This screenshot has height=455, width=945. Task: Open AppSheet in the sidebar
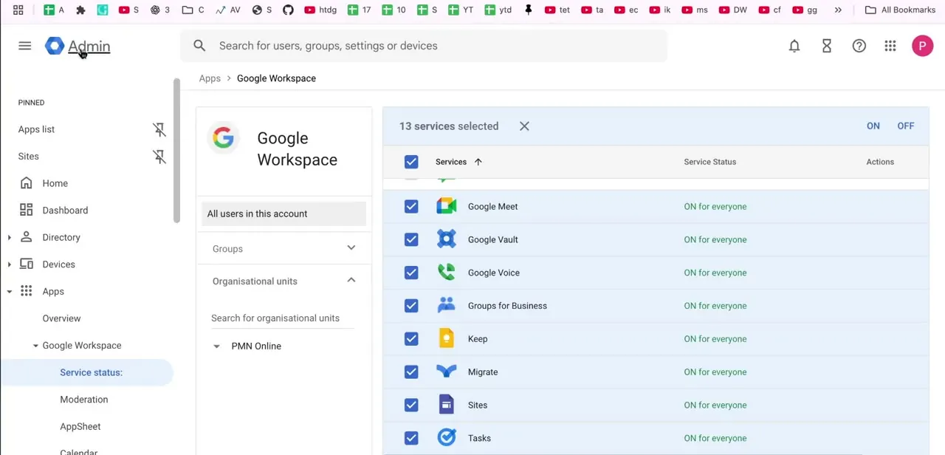pos(80,426)
